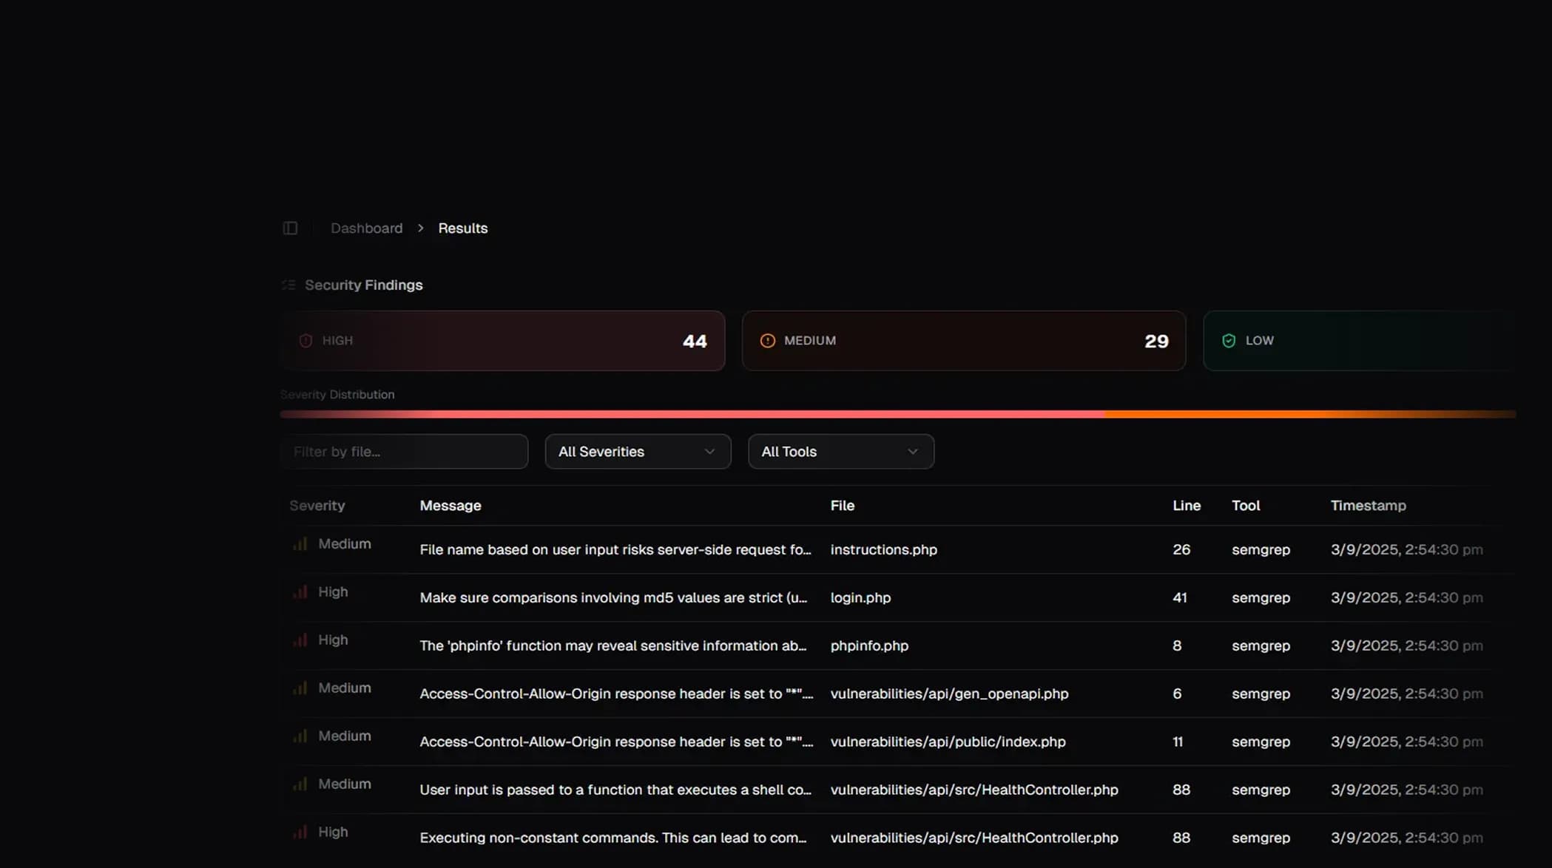Sort by Severity column header
This screenshot has width=1552, height=868.
pyautogui.click(x=317, y=506)
